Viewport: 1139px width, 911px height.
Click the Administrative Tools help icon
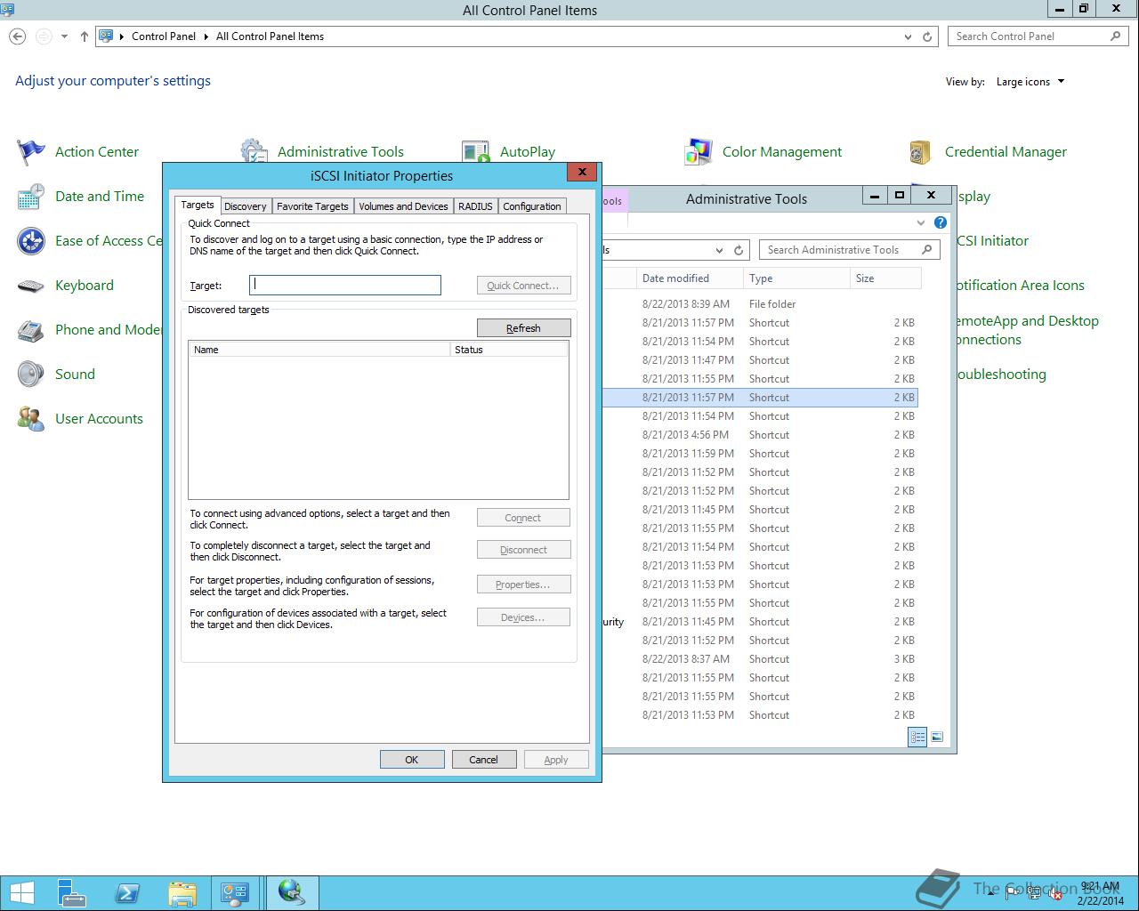(941, 222)
